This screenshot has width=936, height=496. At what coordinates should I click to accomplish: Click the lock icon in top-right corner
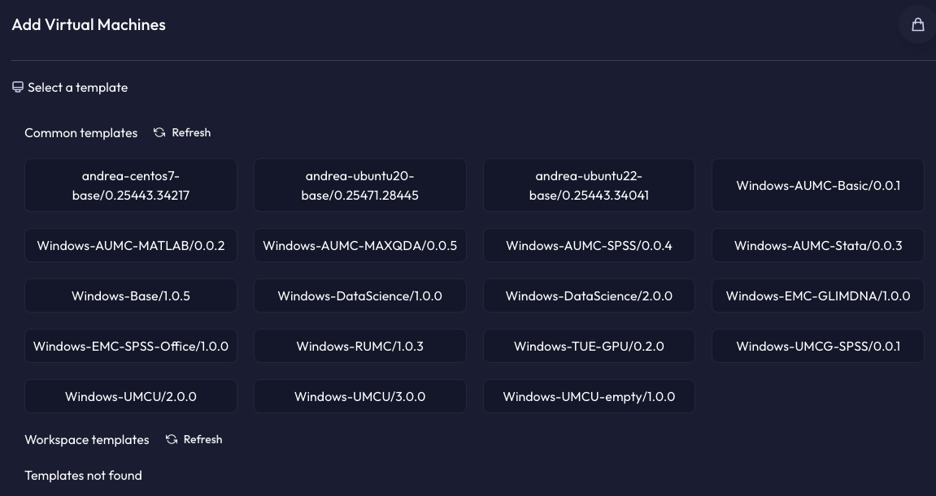point(917,24)
